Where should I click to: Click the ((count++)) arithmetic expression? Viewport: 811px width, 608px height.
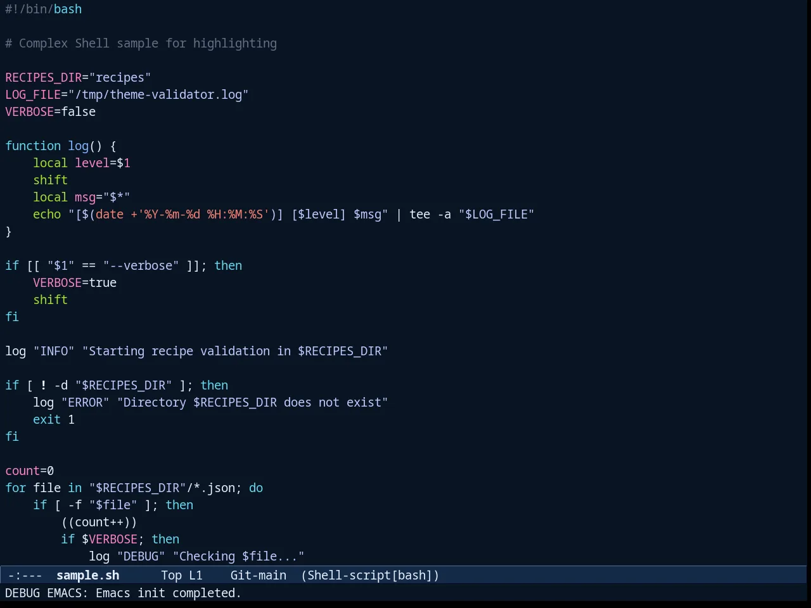(x=99, y=522)
